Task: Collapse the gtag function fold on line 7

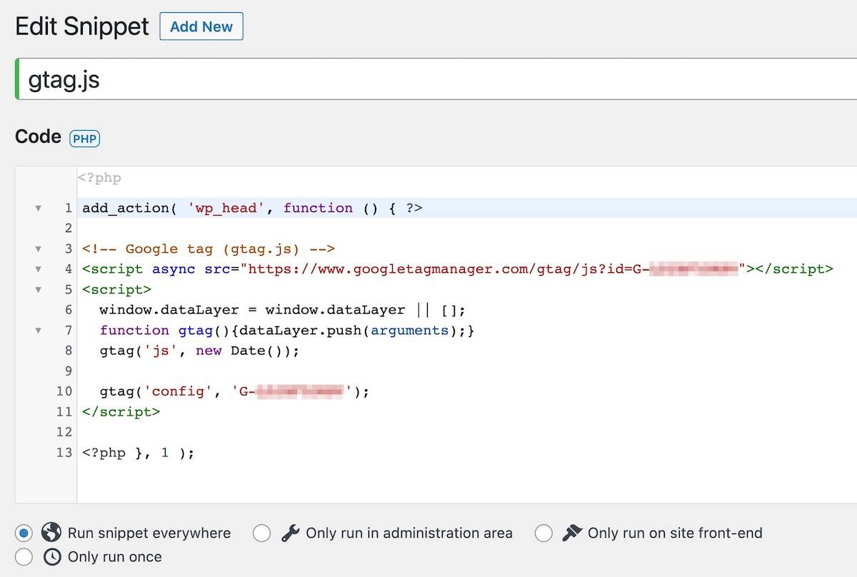Action: pyautogui.click(x=38, y=331)
